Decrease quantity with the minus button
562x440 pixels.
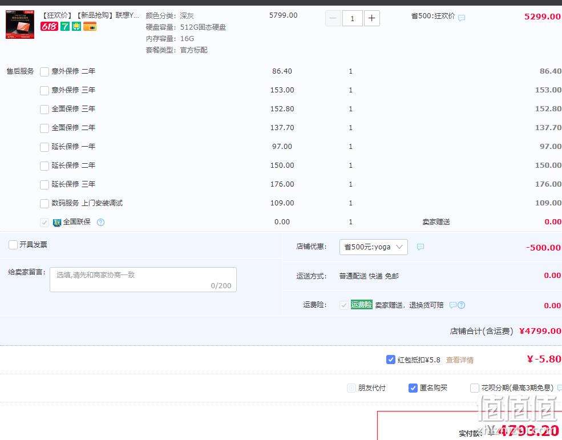333,18
